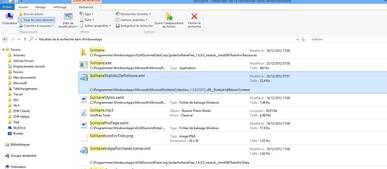Select the SolitaireStatisticDefinitions.xml notepad icon

tap(84, 77)
